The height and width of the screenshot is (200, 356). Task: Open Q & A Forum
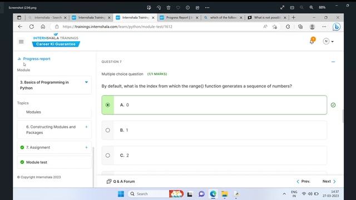point(121,182)
